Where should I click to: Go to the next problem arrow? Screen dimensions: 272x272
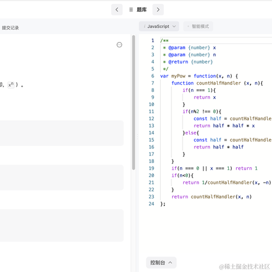click(158, 9)
